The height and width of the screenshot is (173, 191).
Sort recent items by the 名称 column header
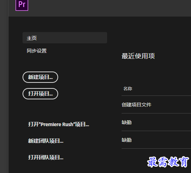click(x=128, y=89)
